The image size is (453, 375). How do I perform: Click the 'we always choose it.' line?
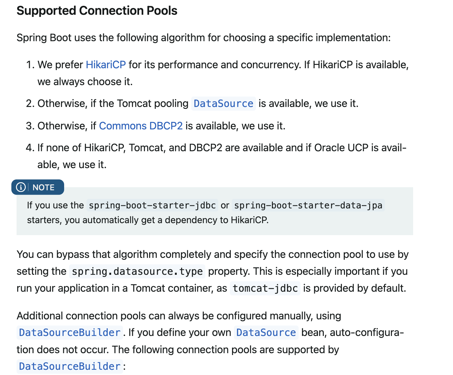(x=85, y=82)
